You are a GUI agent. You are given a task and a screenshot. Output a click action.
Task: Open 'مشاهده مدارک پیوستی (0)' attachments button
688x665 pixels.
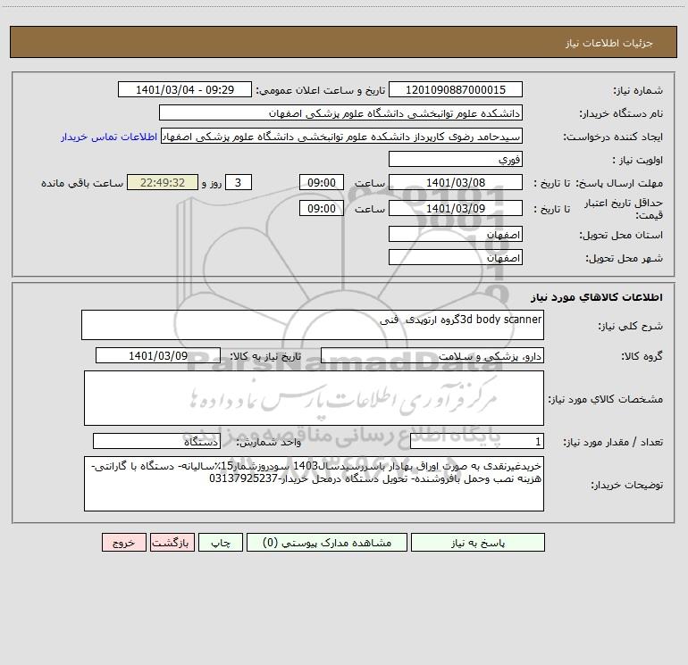coord(327,542)
